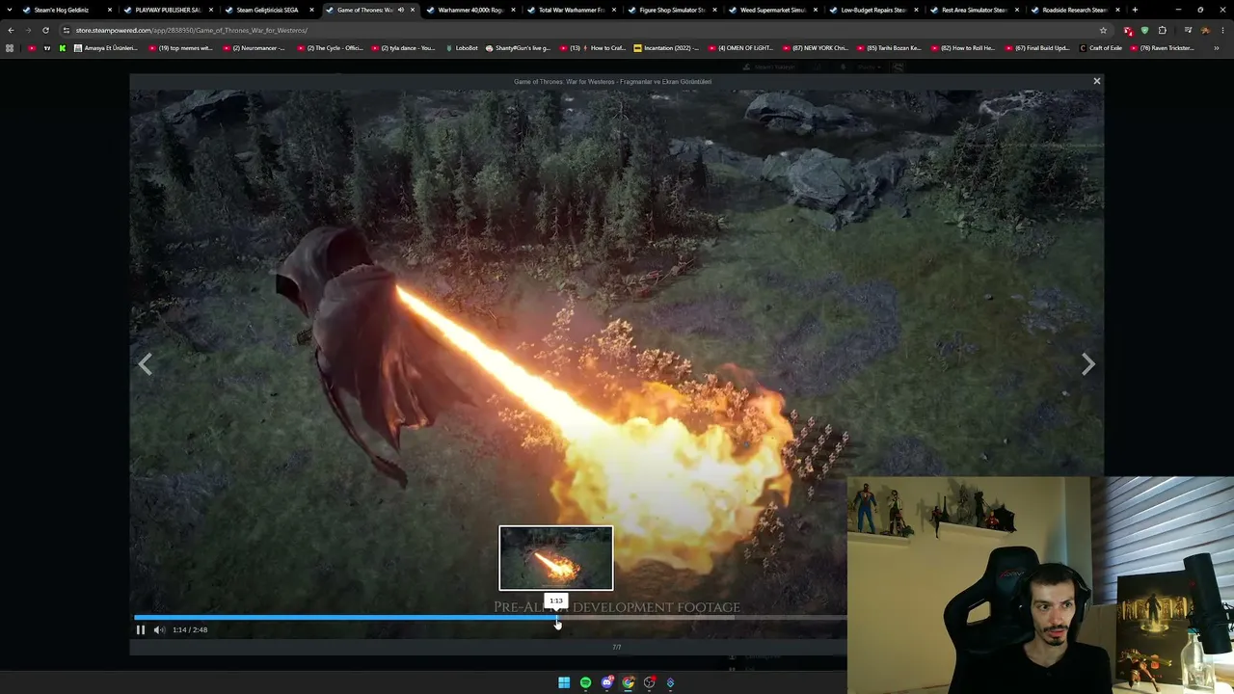Switch to Figure Shop Simulator tab
This screenshot has width=1234, height=694.
point(671,10)
